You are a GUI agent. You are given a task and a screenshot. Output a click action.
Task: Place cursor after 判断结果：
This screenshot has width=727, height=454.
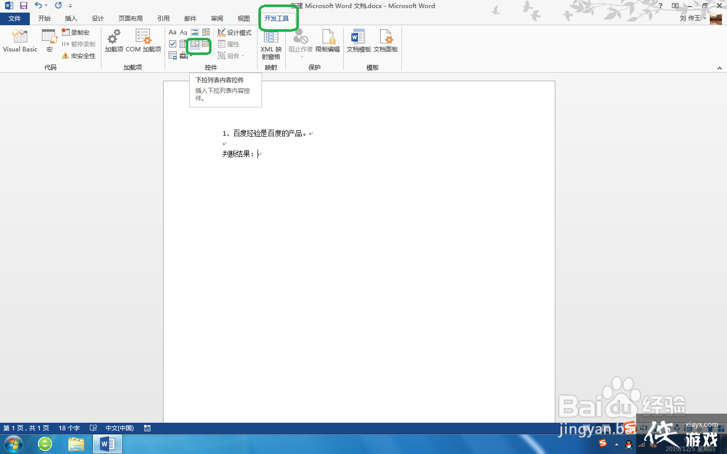[x=258, y=154]
